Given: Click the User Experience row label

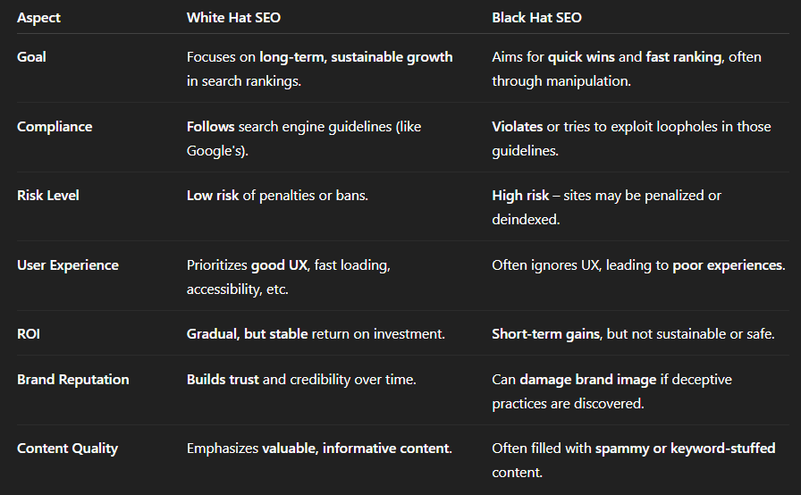Looking at the screenshot, I should (x=68, y=265).
